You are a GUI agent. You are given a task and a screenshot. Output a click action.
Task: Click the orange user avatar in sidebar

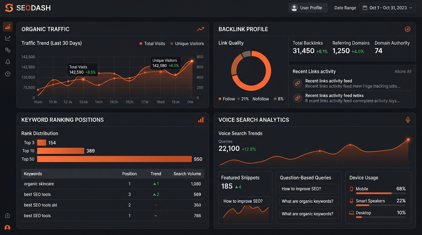point(7,228)
